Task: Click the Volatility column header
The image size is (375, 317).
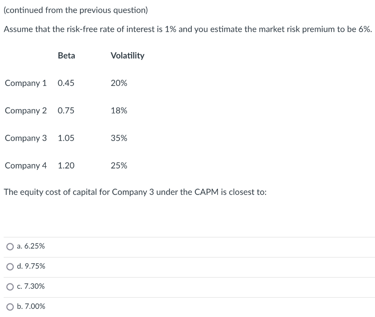Action: pyautogui.click(x=127, y=56)
